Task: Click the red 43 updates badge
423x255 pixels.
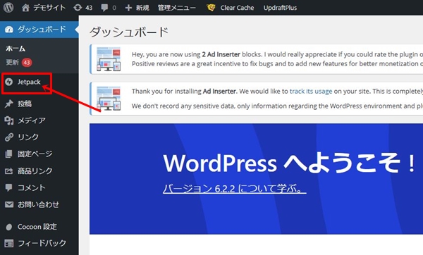Action: 27,63
